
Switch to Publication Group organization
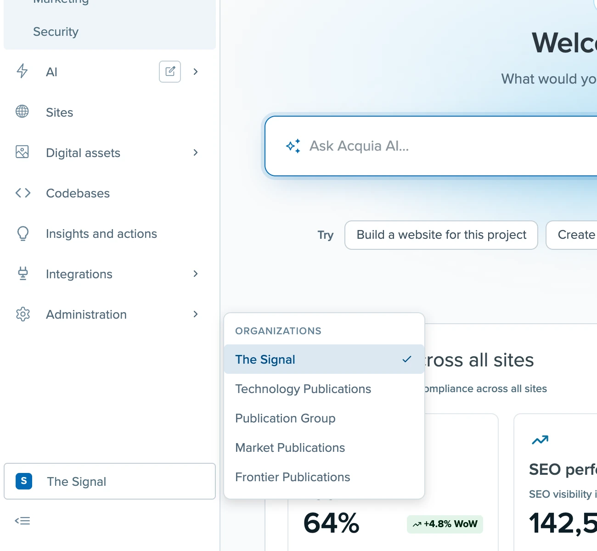(324, 418)
